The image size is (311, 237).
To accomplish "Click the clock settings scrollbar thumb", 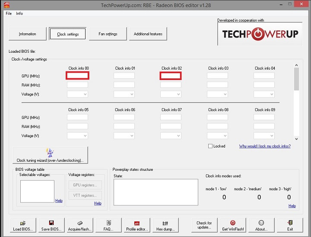I will coord(296,79).
